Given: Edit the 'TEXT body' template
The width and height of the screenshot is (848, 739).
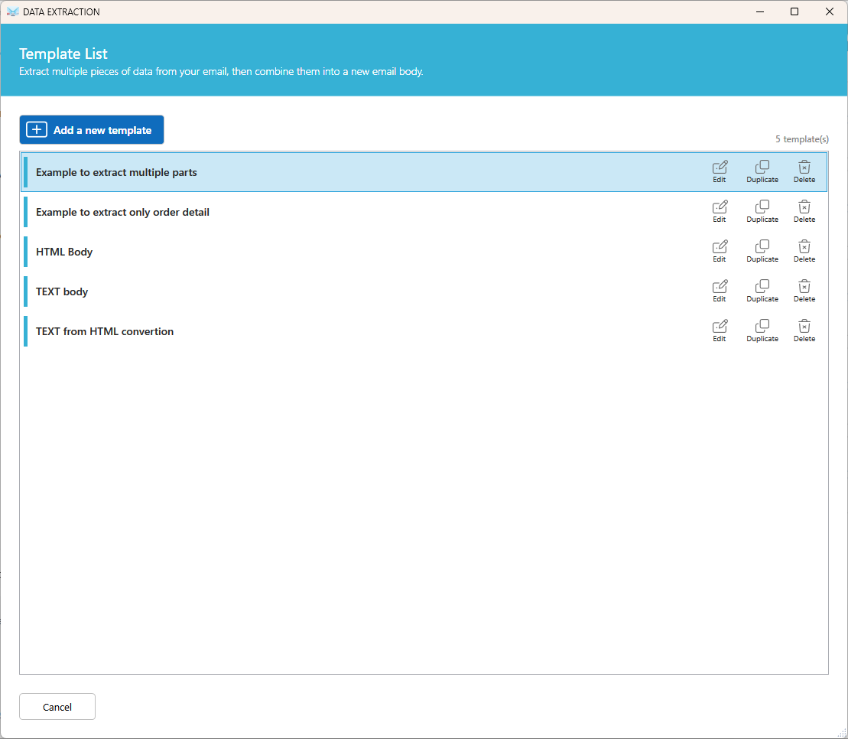Looking at the screenshot, I should (x=720, y=291).
